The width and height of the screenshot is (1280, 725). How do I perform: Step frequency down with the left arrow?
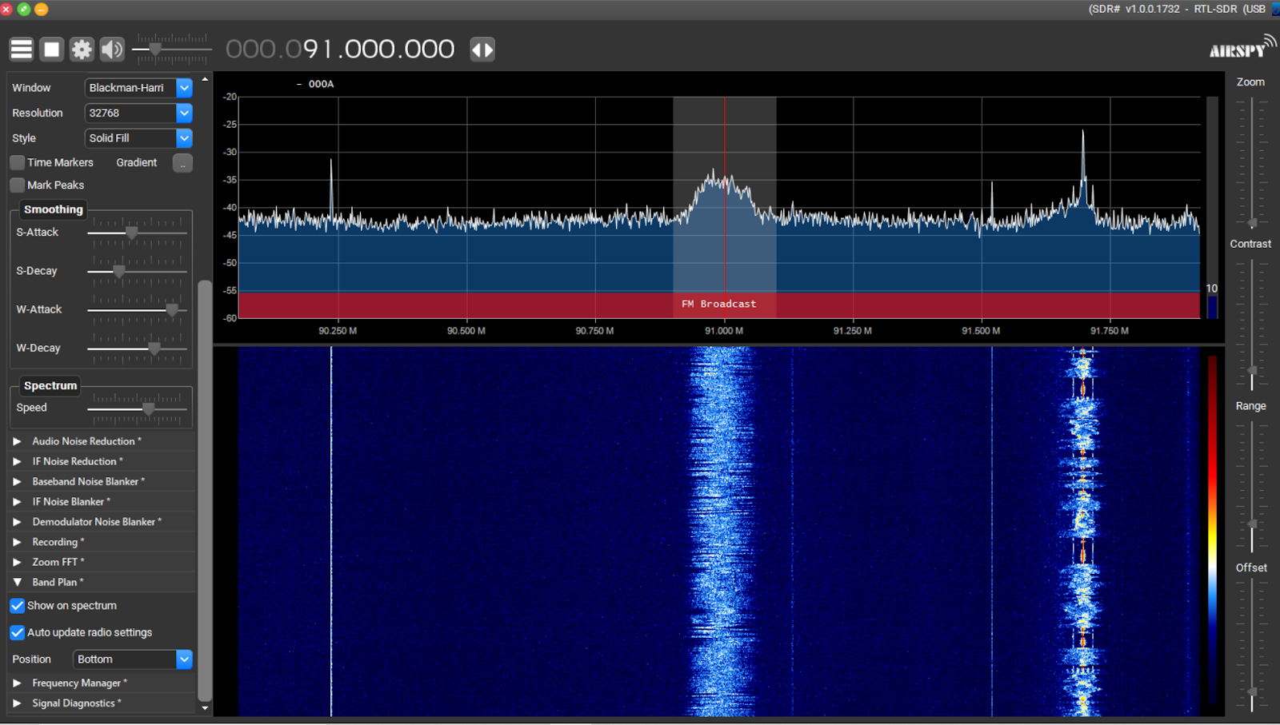click(x=477, y=49)
